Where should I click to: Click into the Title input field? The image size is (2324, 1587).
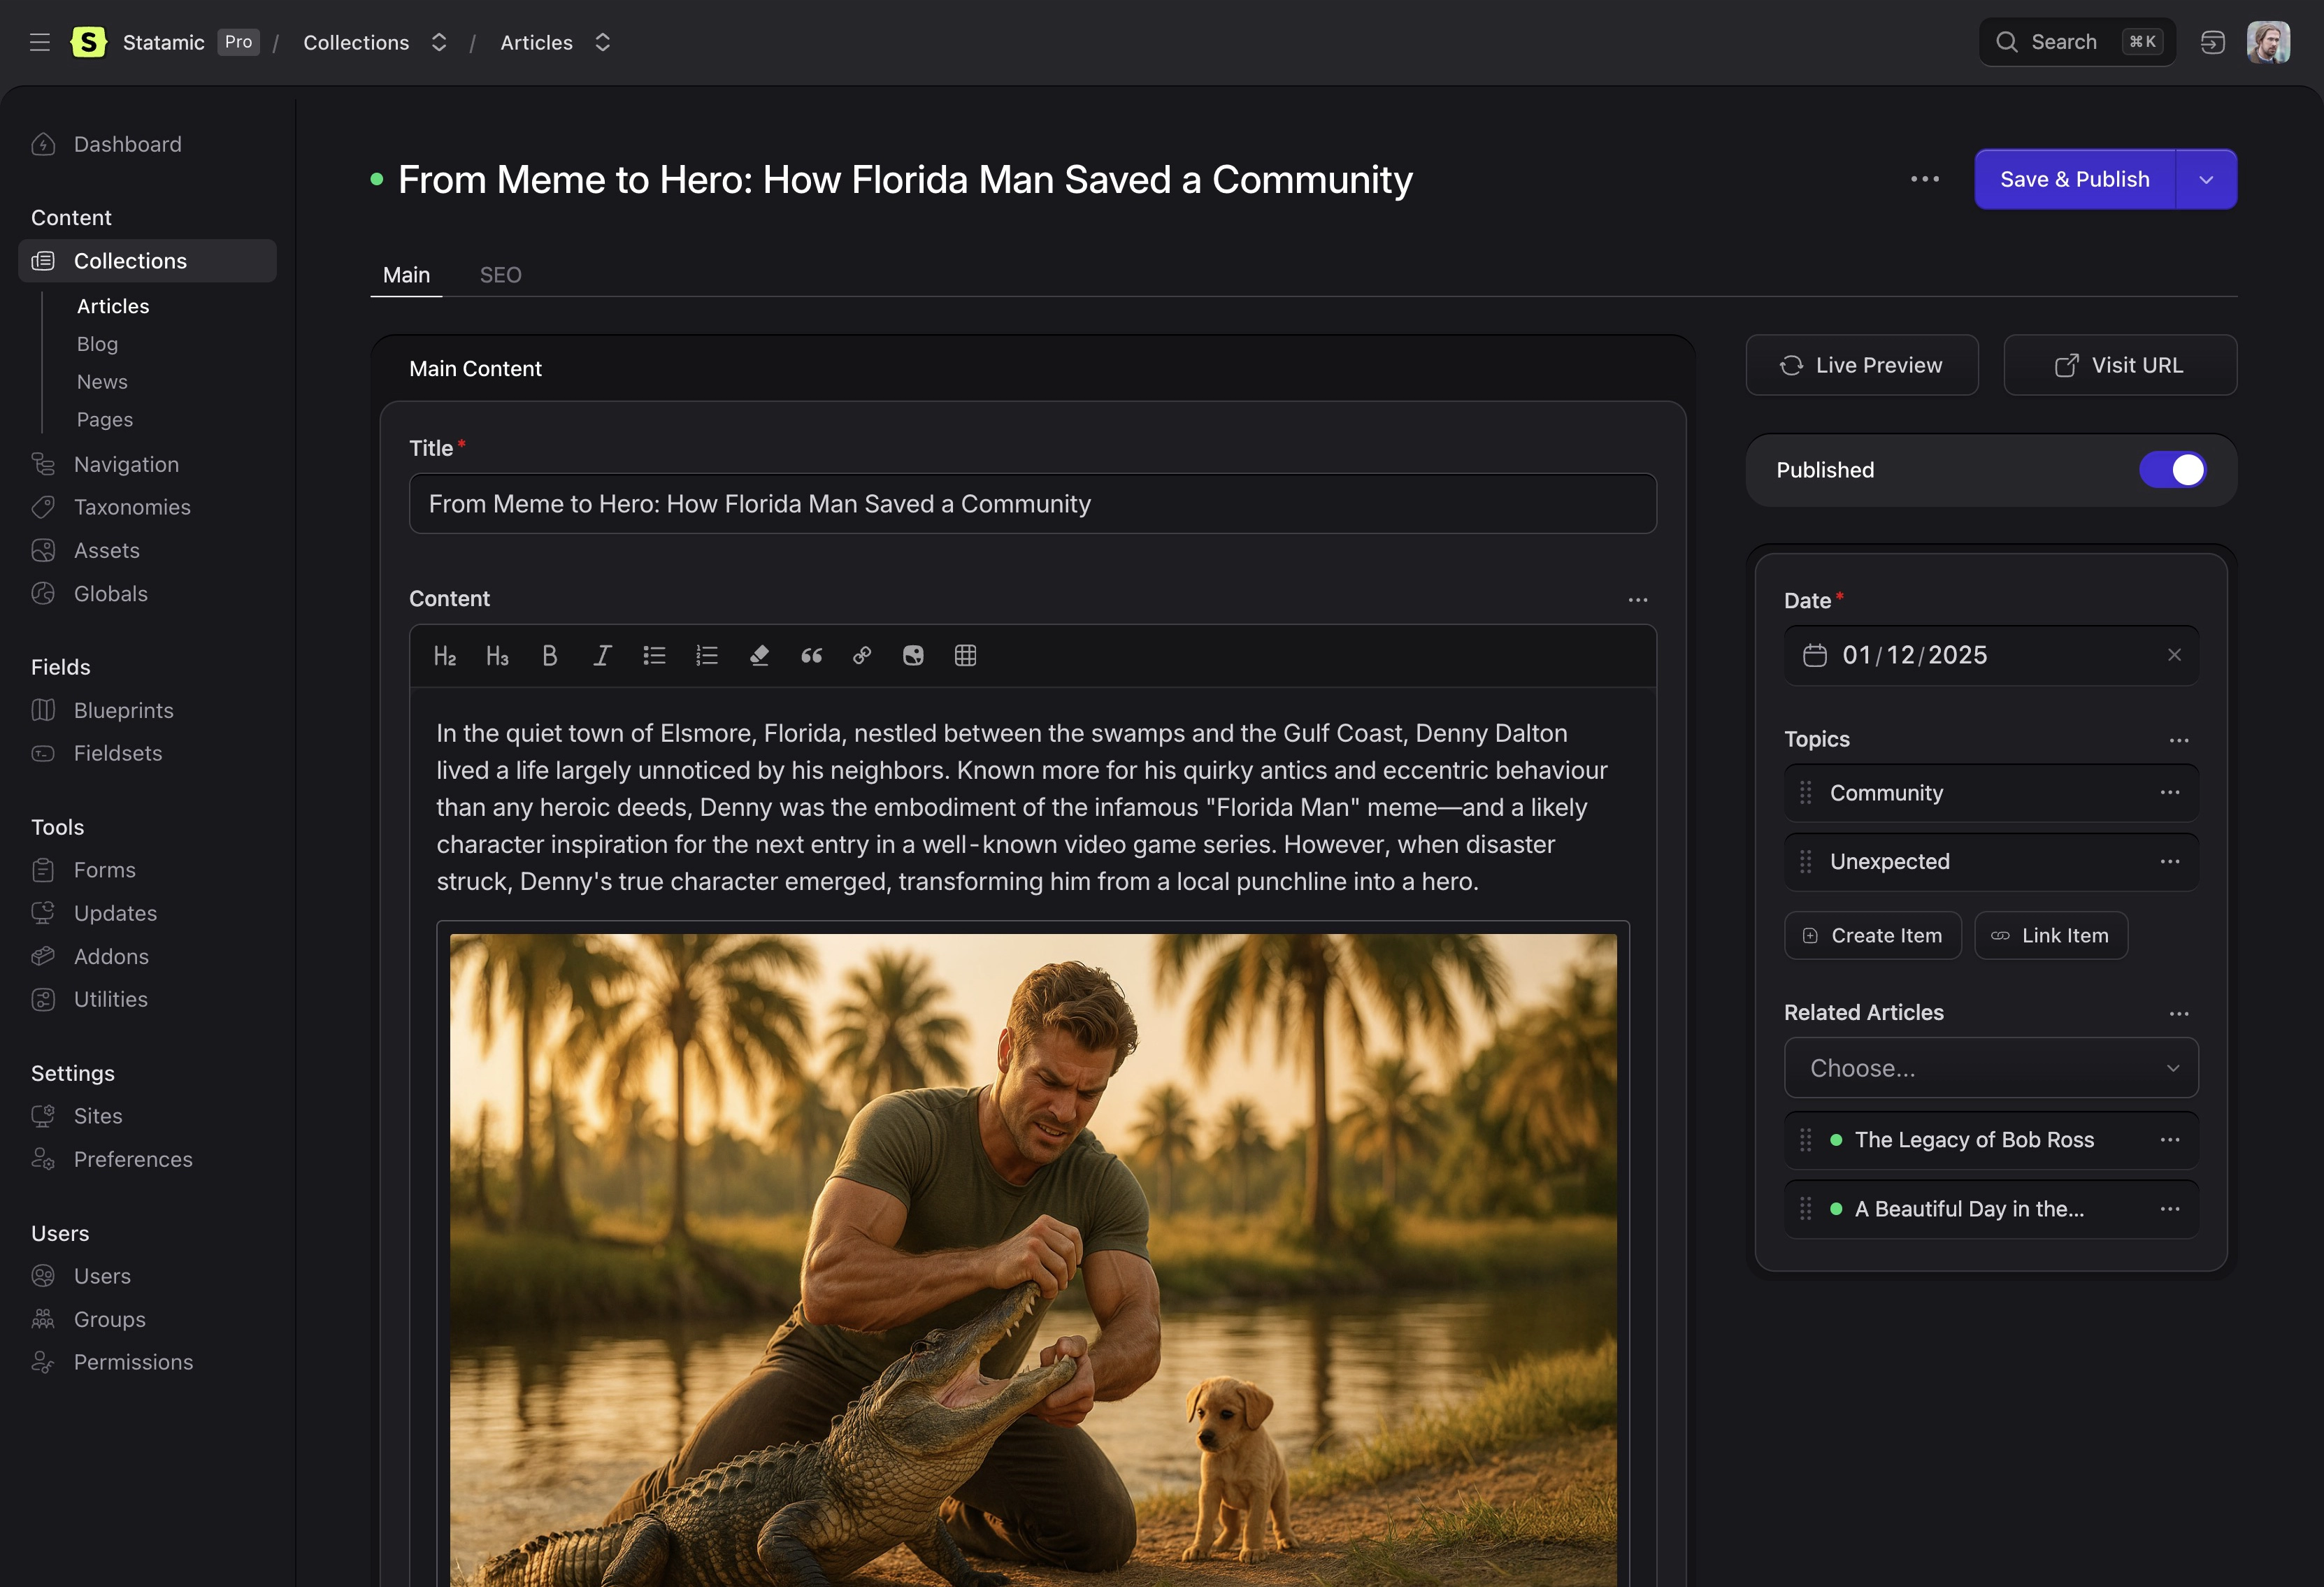point(1032,504)
